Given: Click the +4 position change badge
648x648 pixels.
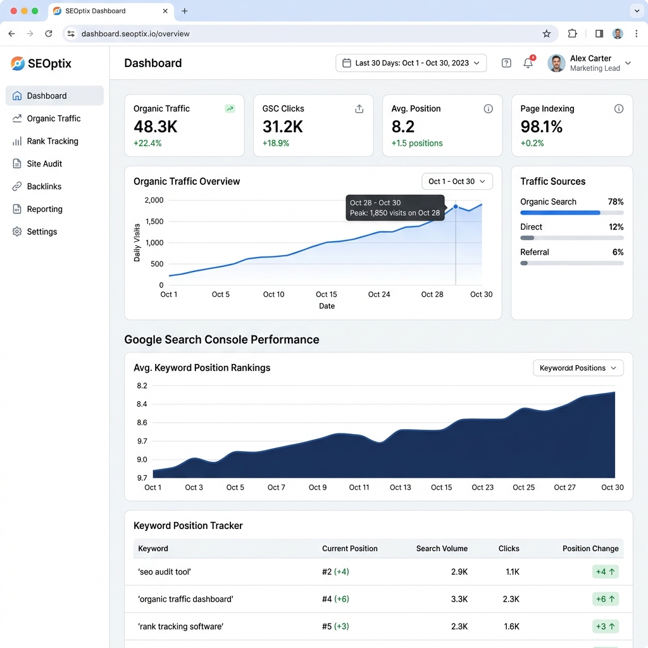Looking at the screenshot, I should point(606,571).
